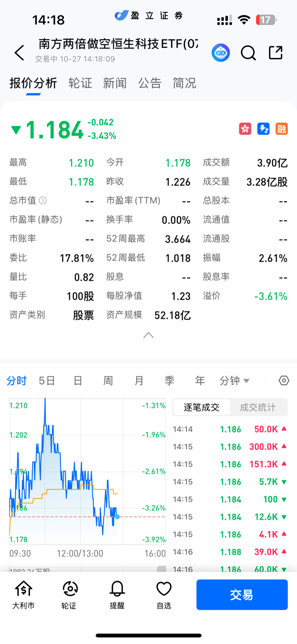This screenshot has width=297, height=644.
Task: Open the 分钟 interval dropdown
Action: 234,381
